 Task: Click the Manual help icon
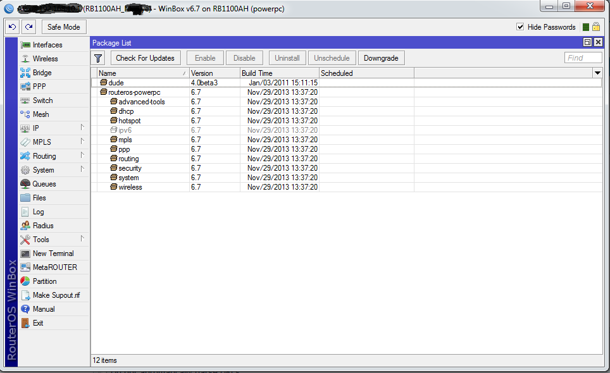pos(25,309)
